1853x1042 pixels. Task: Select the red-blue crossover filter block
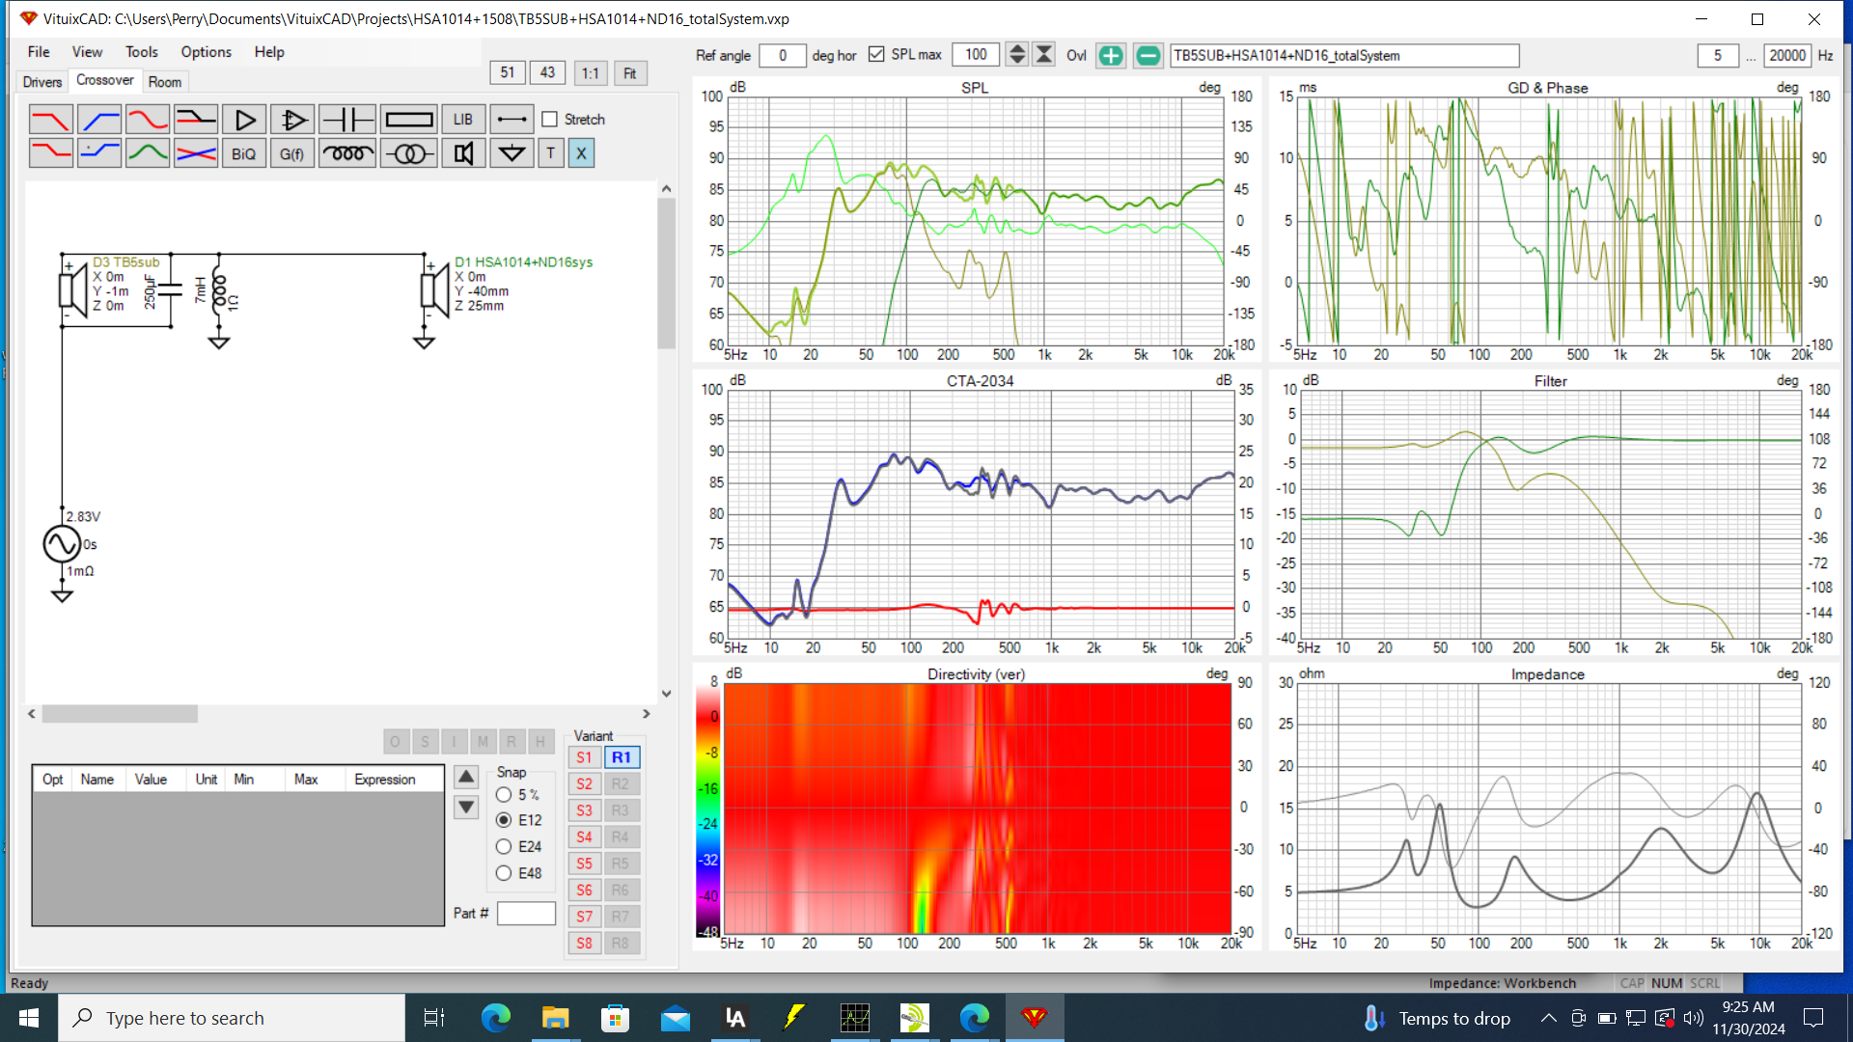(196, 153)
